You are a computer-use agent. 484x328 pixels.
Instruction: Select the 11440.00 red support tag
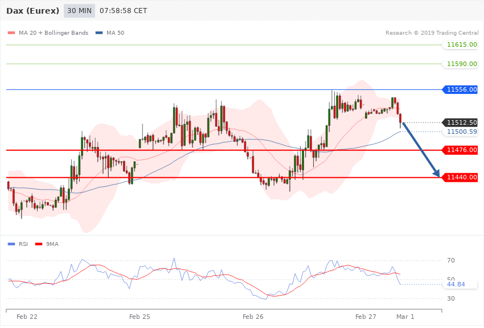click(x=460, y=178)
